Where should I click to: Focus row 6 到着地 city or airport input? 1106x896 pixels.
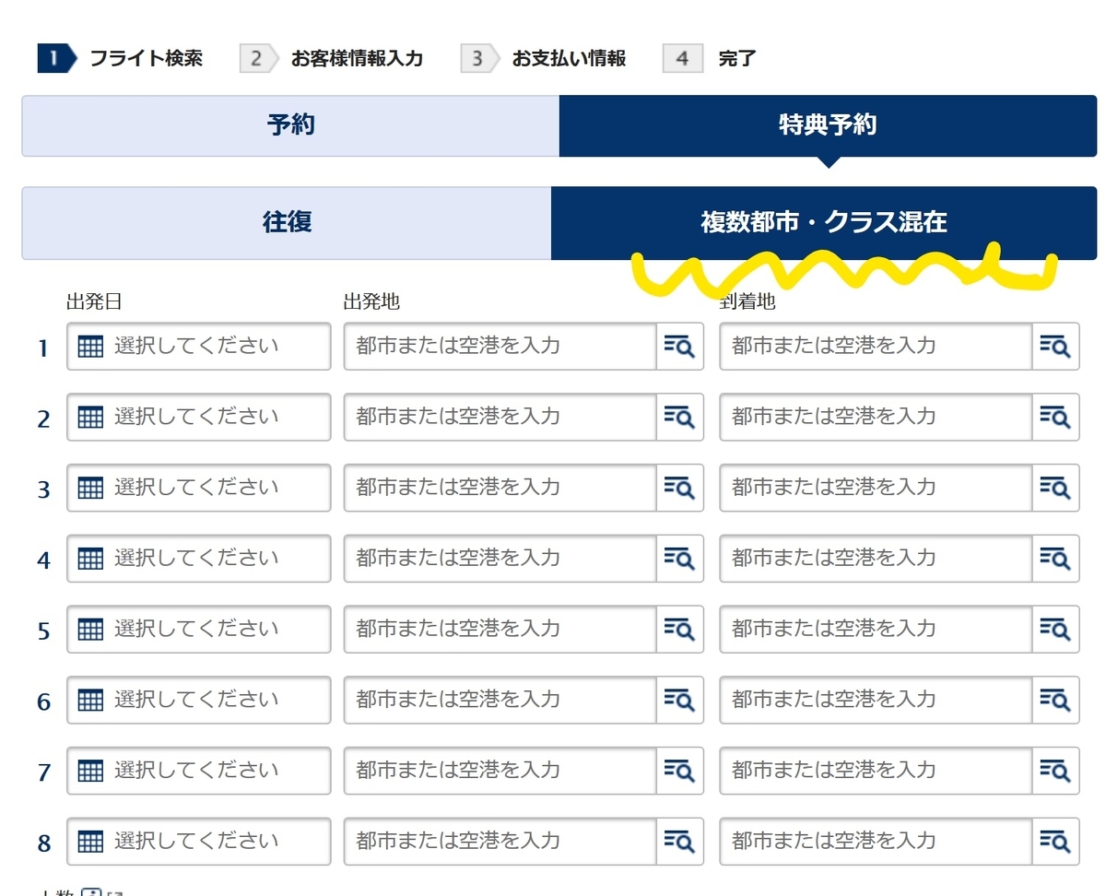(875, 700)
